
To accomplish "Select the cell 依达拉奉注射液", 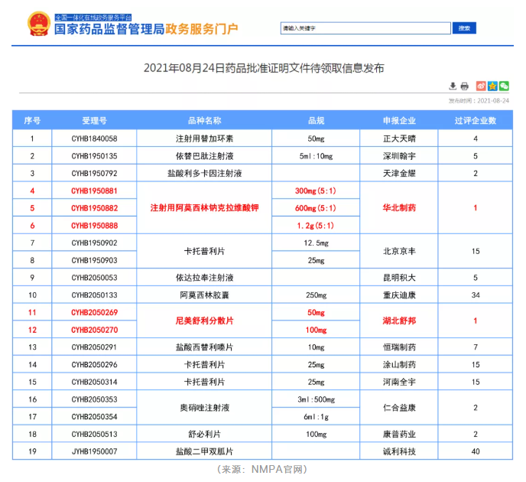I will pyautogui.click(x=204, y=278).
